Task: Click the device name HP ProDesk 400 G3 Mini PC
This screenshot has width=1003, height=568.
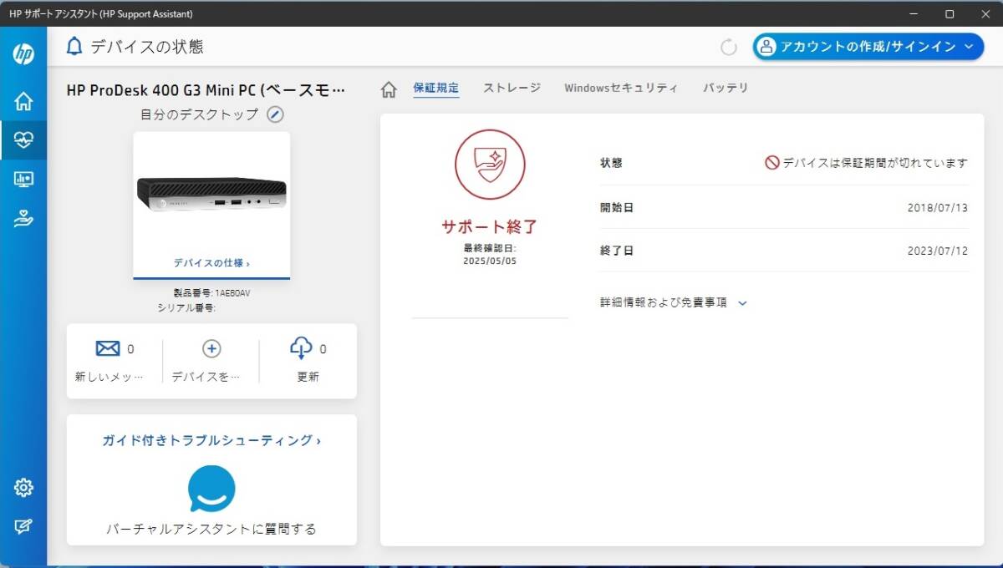Action: click(x=206, y=90)
